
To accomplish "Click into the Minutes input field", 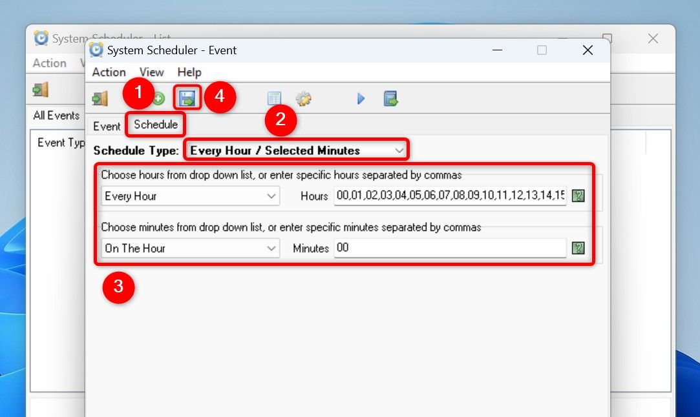I will click(x=450, y=247).
